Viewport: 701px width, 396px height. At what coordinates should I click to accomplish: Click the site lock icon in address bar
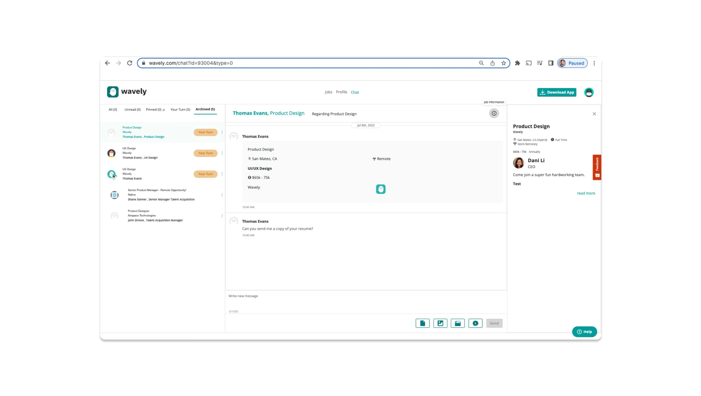click(143, 63)
